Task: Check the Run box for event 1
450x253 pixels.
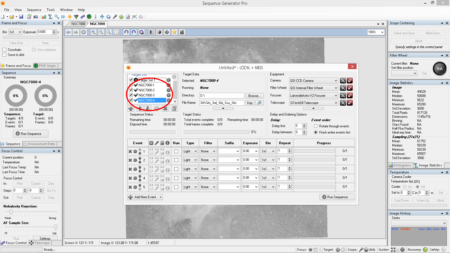Action: click(176, 151)
